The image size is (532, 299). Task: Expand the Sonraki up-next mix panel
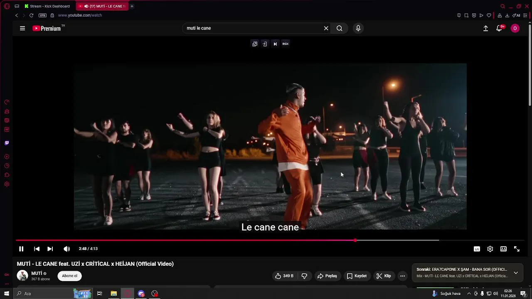point(516,273)
